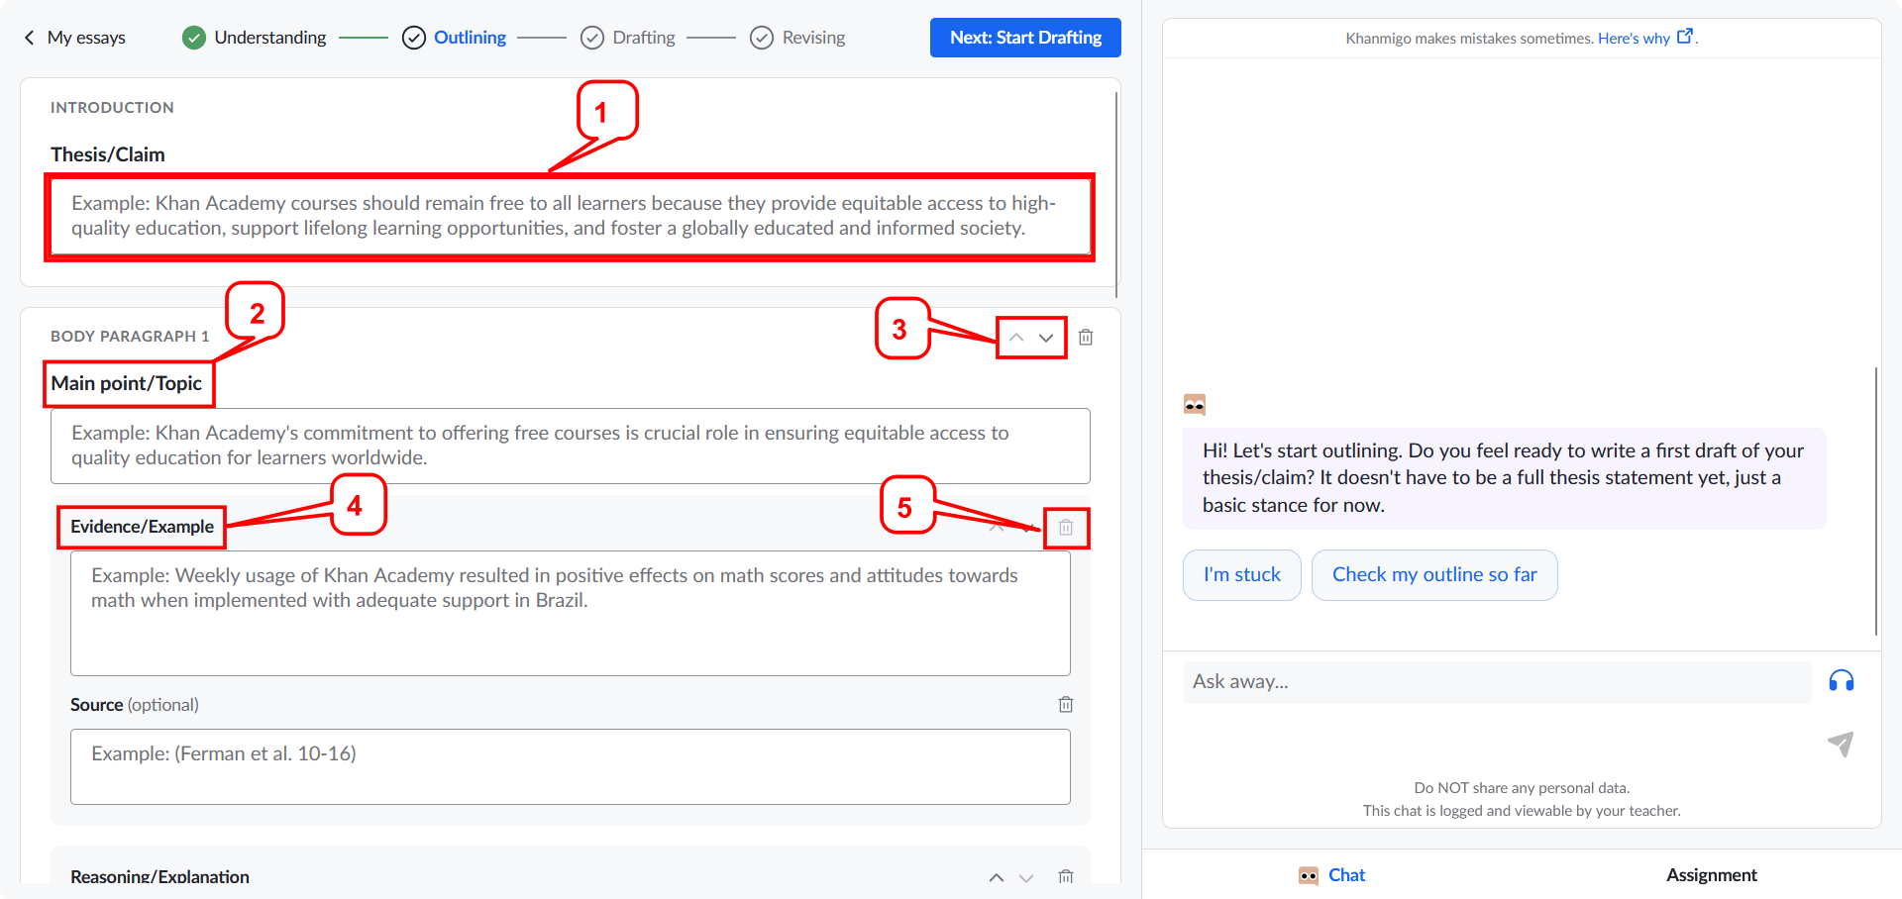This screenshot has width=1902, height=899.
Task: Open the Understanding step
Action: point(269,38)
